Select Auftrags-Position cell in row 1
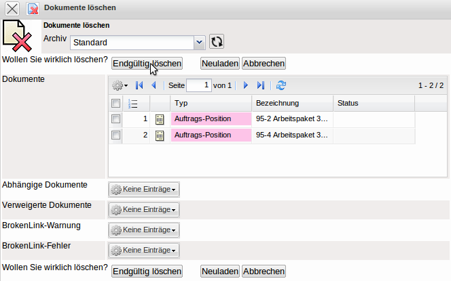Viewport: 451px width, 281px height. point(211,119)
